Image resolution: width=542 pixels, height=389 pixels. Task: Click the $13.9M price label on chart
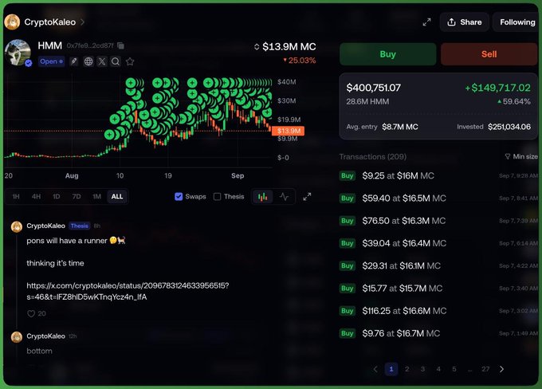coord(289,131)
